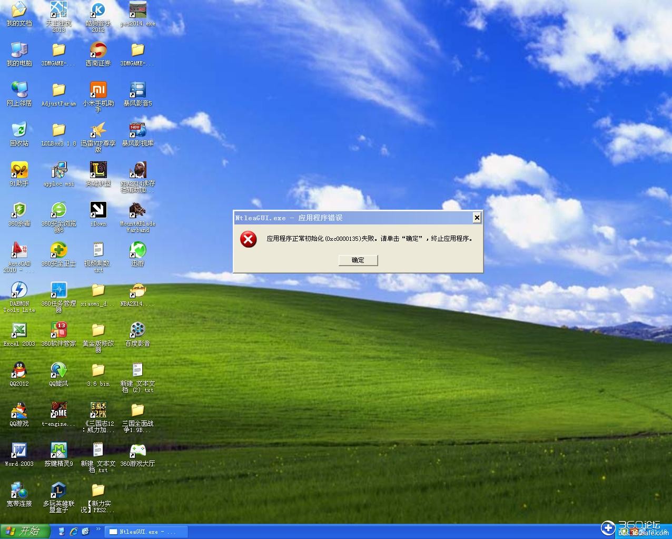The image size is (672, 539).
Task: Open the 开始 Start menu
Action: [x=25, y=531]
